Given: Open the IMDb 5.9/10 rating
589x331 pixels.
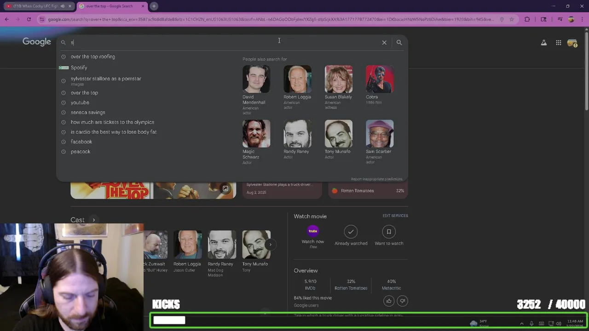Looking at the screenshot, I should pyautogui.click(x=310, y=285).
